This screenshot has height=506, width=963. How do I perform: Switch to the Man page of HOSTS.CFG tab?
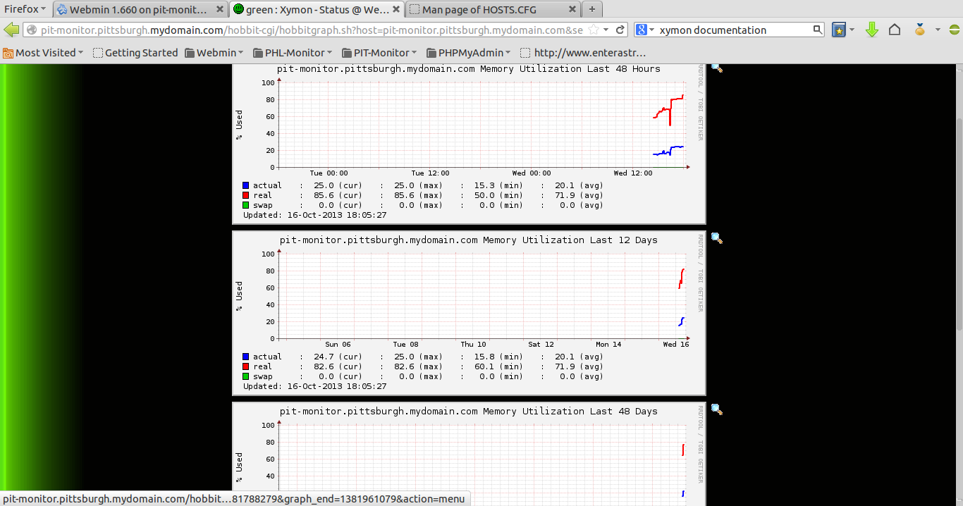(486, 10)
